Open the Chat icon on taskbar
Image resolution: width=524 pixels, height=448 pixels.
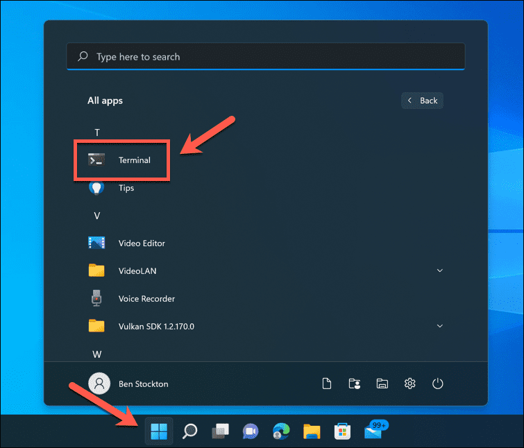coord(251,431)
